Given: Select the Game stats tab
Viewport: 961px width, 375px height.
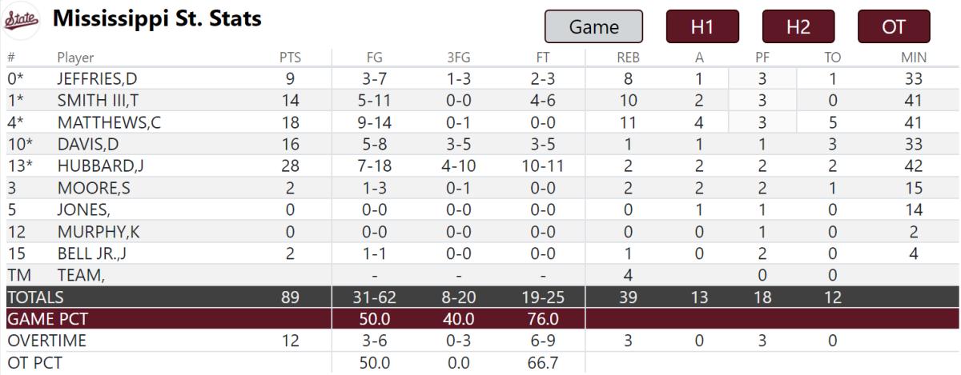Looking at the screenshot, I should tap(593, 27).
